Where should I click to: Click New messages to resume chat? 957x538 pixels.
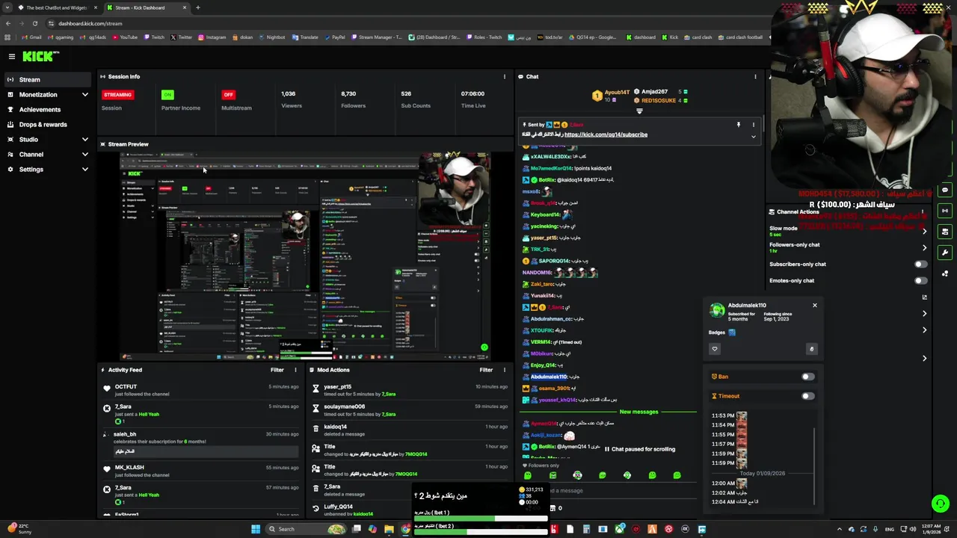pyautogui.click(x=638, y=412)
